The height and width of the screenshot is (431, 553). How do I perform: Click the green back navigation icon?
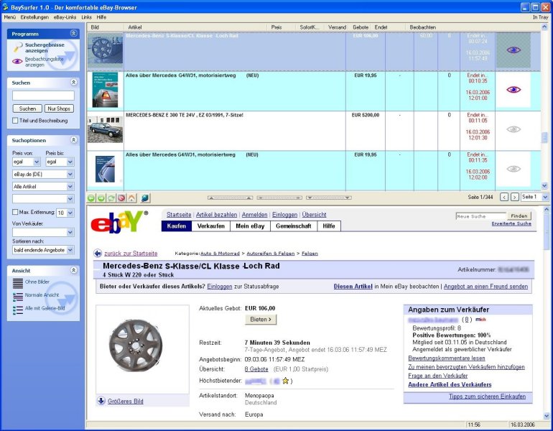click(x=91, y=198)
